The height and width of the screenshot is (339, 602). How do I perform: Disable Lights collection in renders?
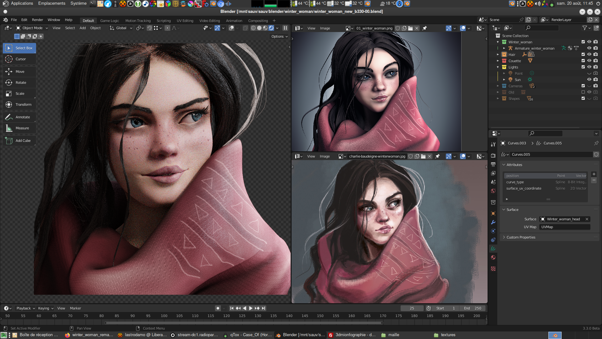click(595, 67)
